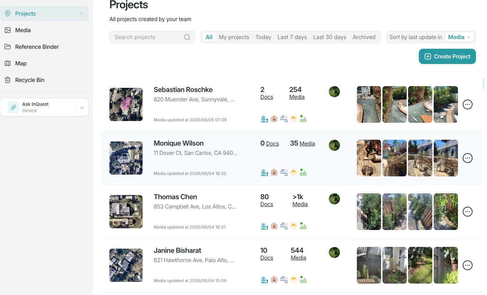Focus the Search projects field
The height and width of the screenshot is (295, 487).
coord(152,37)
